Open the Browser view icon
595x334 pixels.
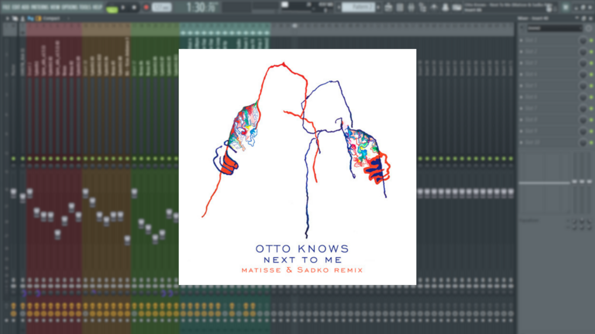click(434, 7)
